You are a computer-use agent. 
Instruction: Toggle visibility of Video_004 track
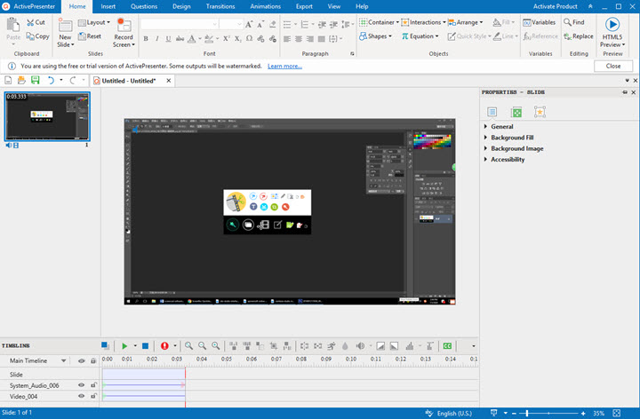pyautogui.click(x=81, y=397)
